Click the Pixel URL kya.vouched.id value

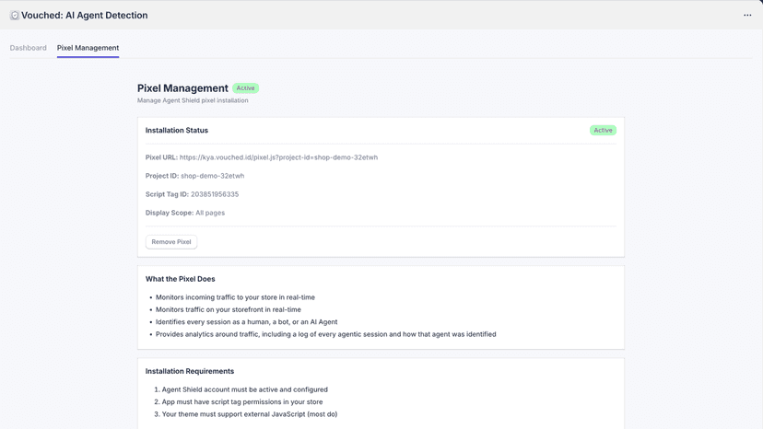(278, 157)
